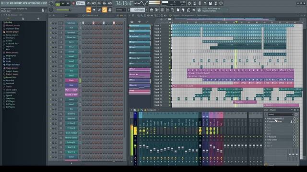This screenshot has height=172, width=307.
Task: Mute the Bass channel LED
Action: click(50, 85)
